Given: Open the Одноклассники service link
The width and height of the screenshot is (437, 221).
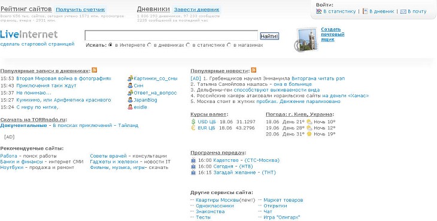Looking at the screenshot, I should pyautogui.click(x=214, y=206).
